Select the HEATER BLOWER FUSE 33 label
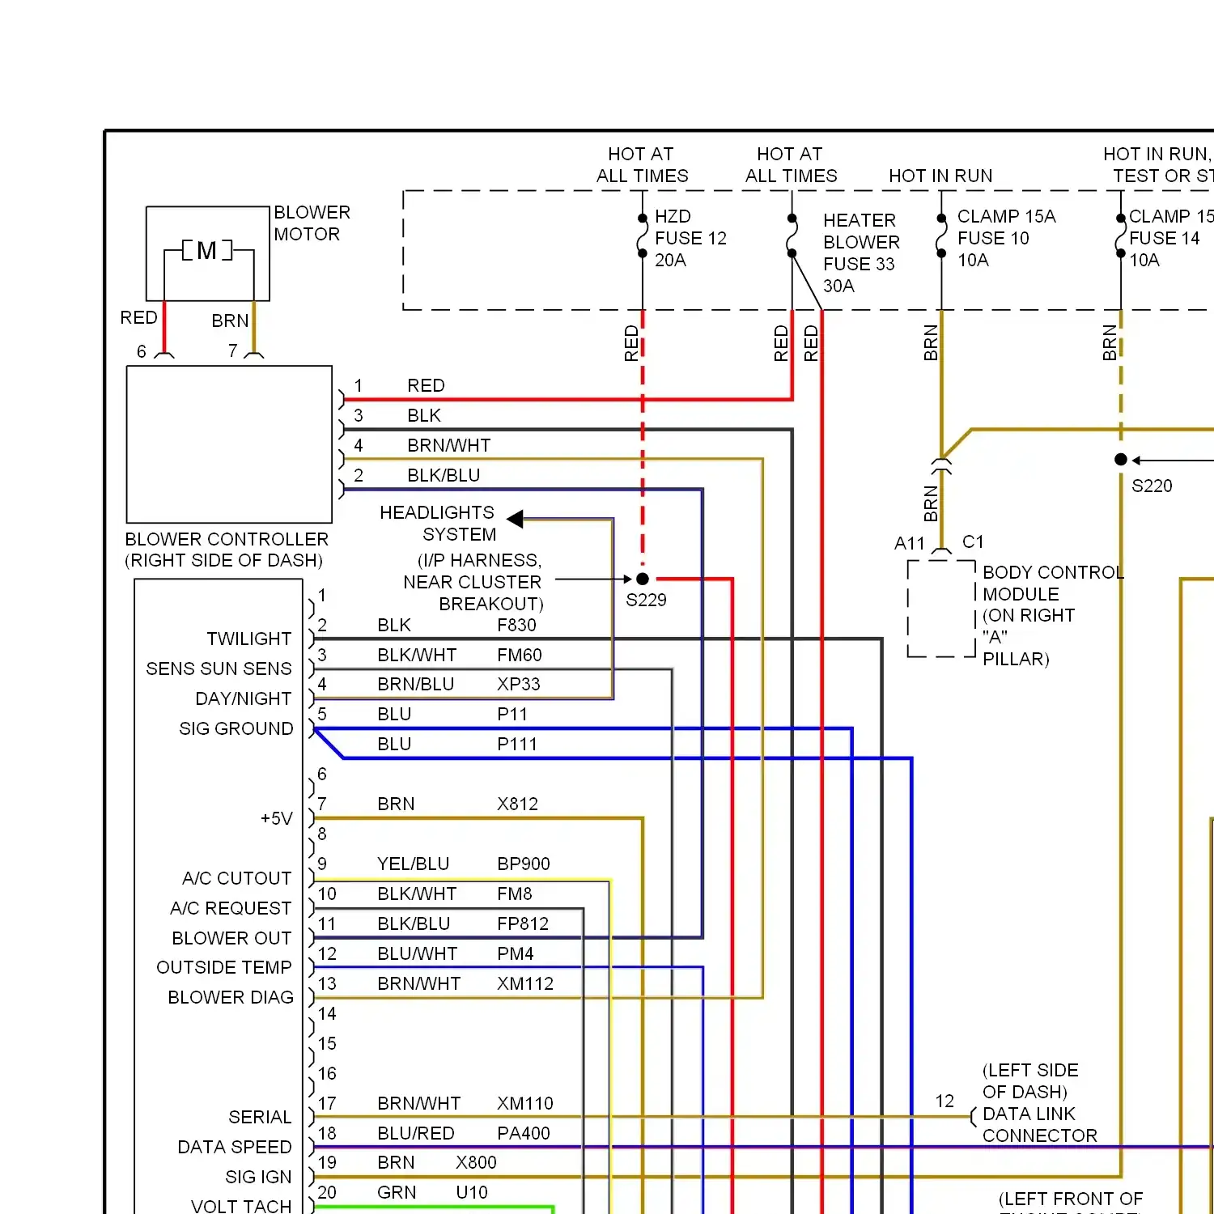 point(861,253)
